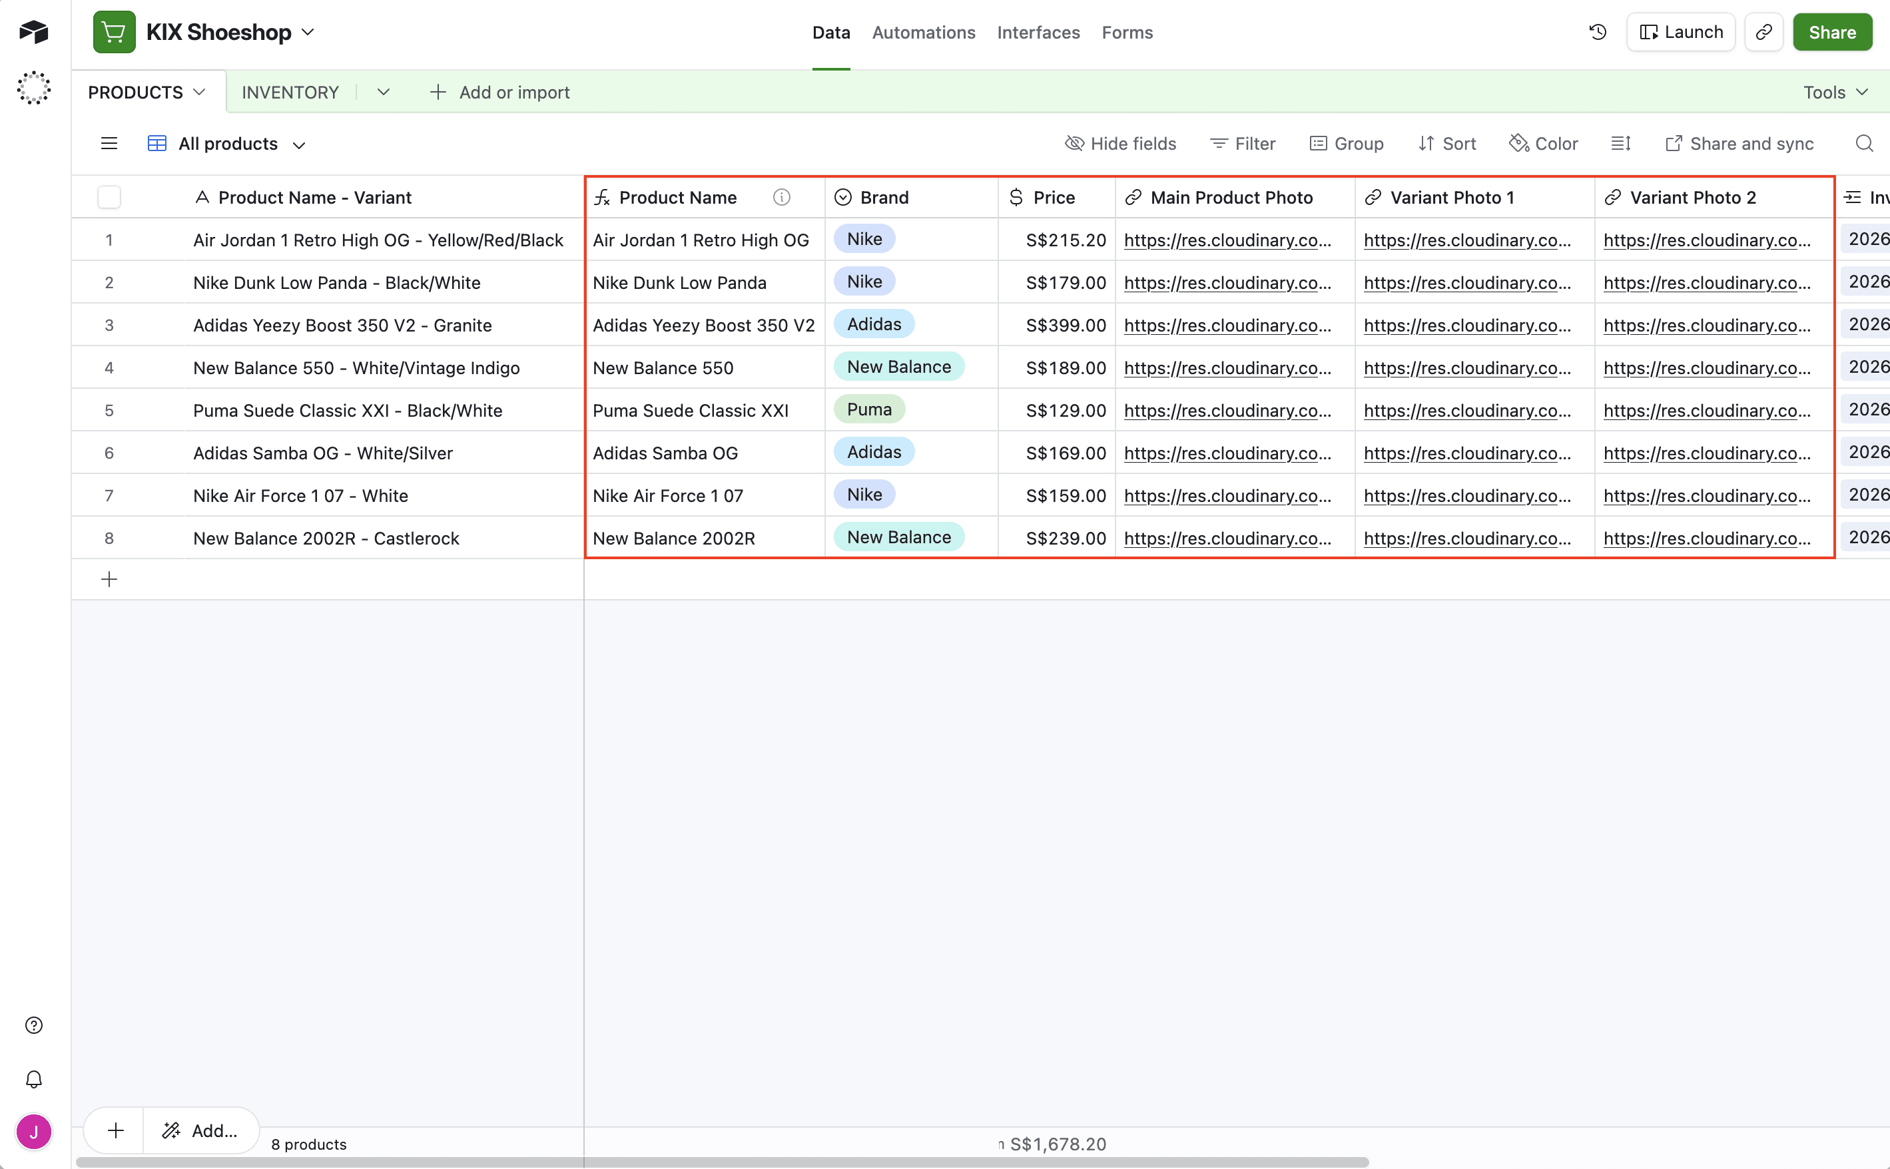1890x1169 pixels.
Task: Open the notifications bell
Action: point(33,1079)
